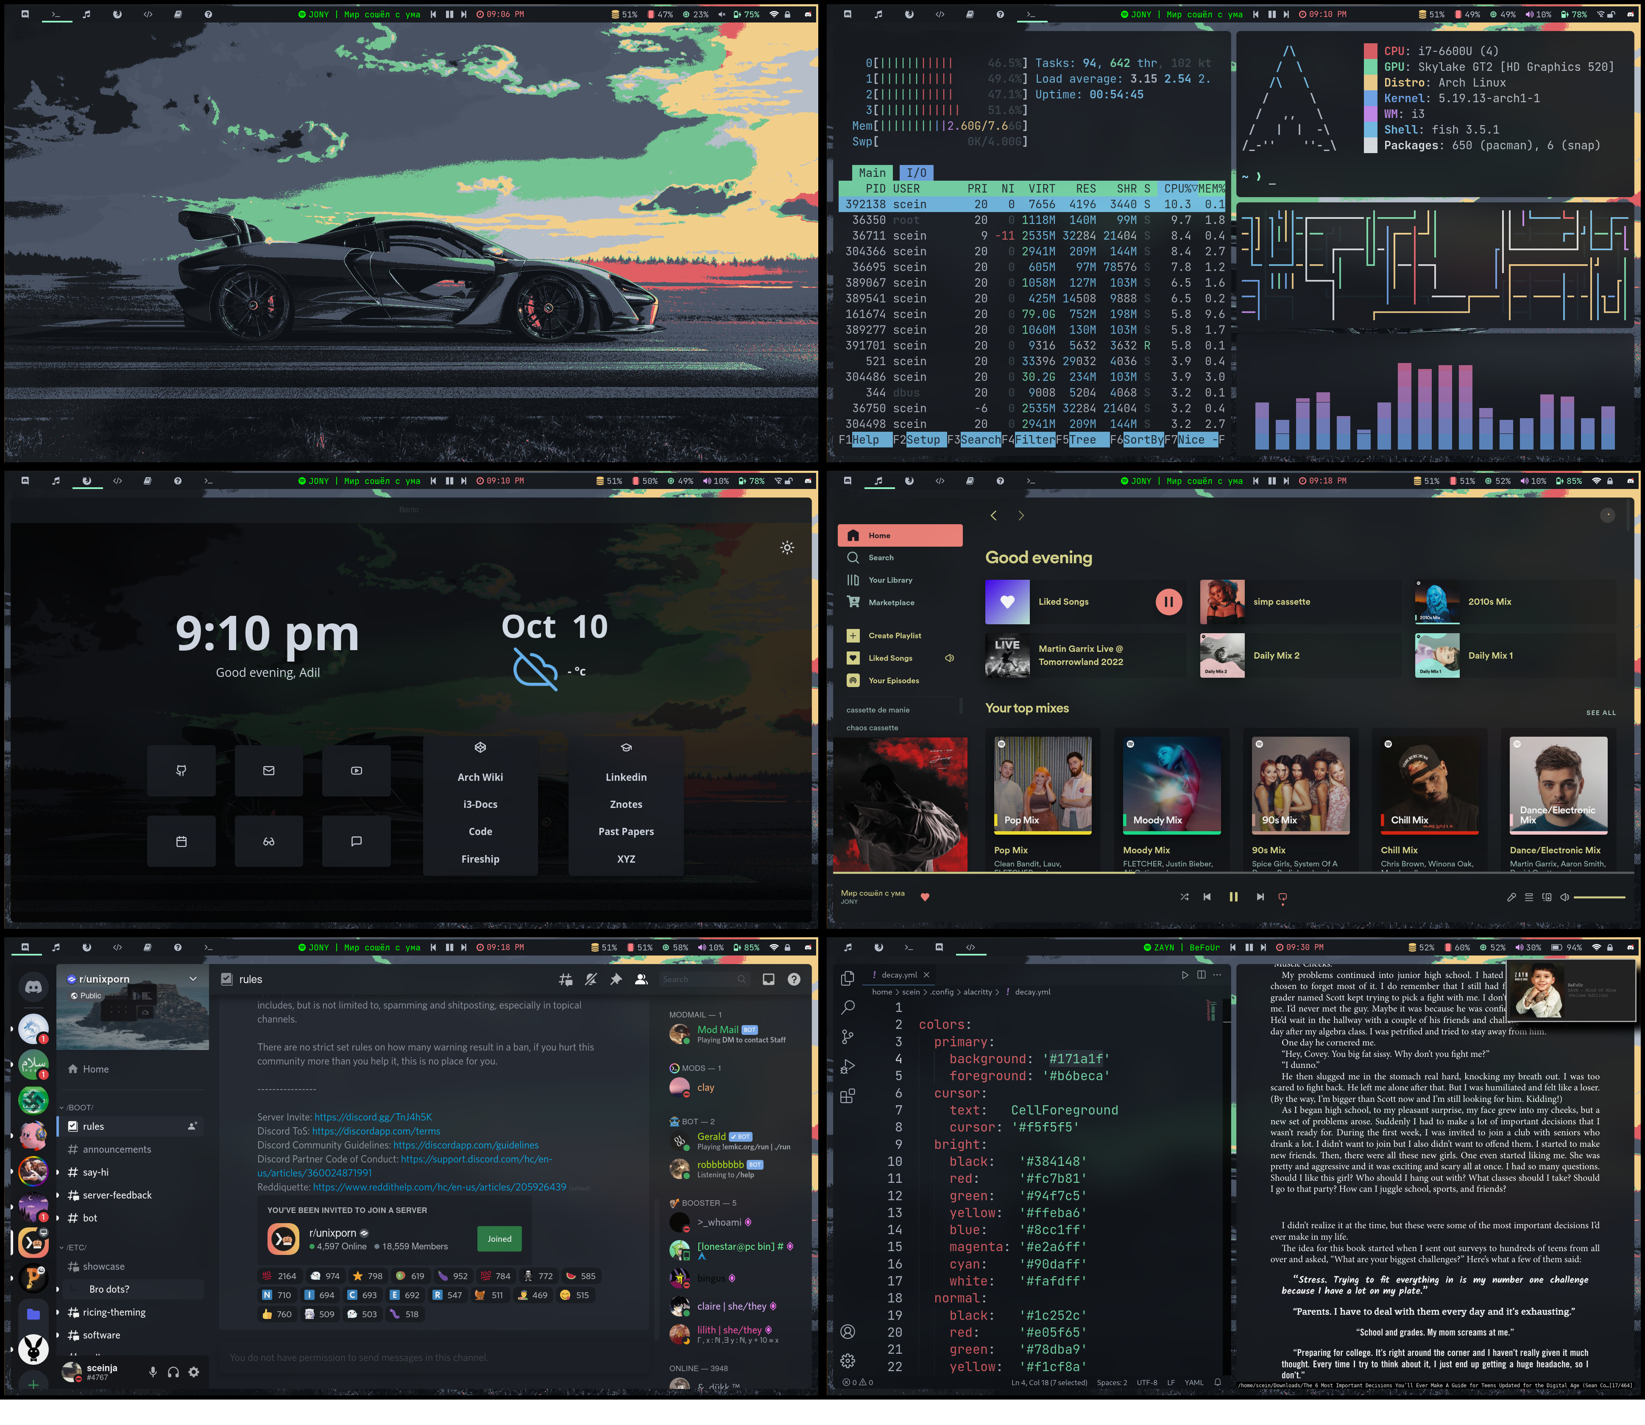The image size is (1645, 1425).
Task: Click the Discord pinned messages icon
Action: [615, 980]
